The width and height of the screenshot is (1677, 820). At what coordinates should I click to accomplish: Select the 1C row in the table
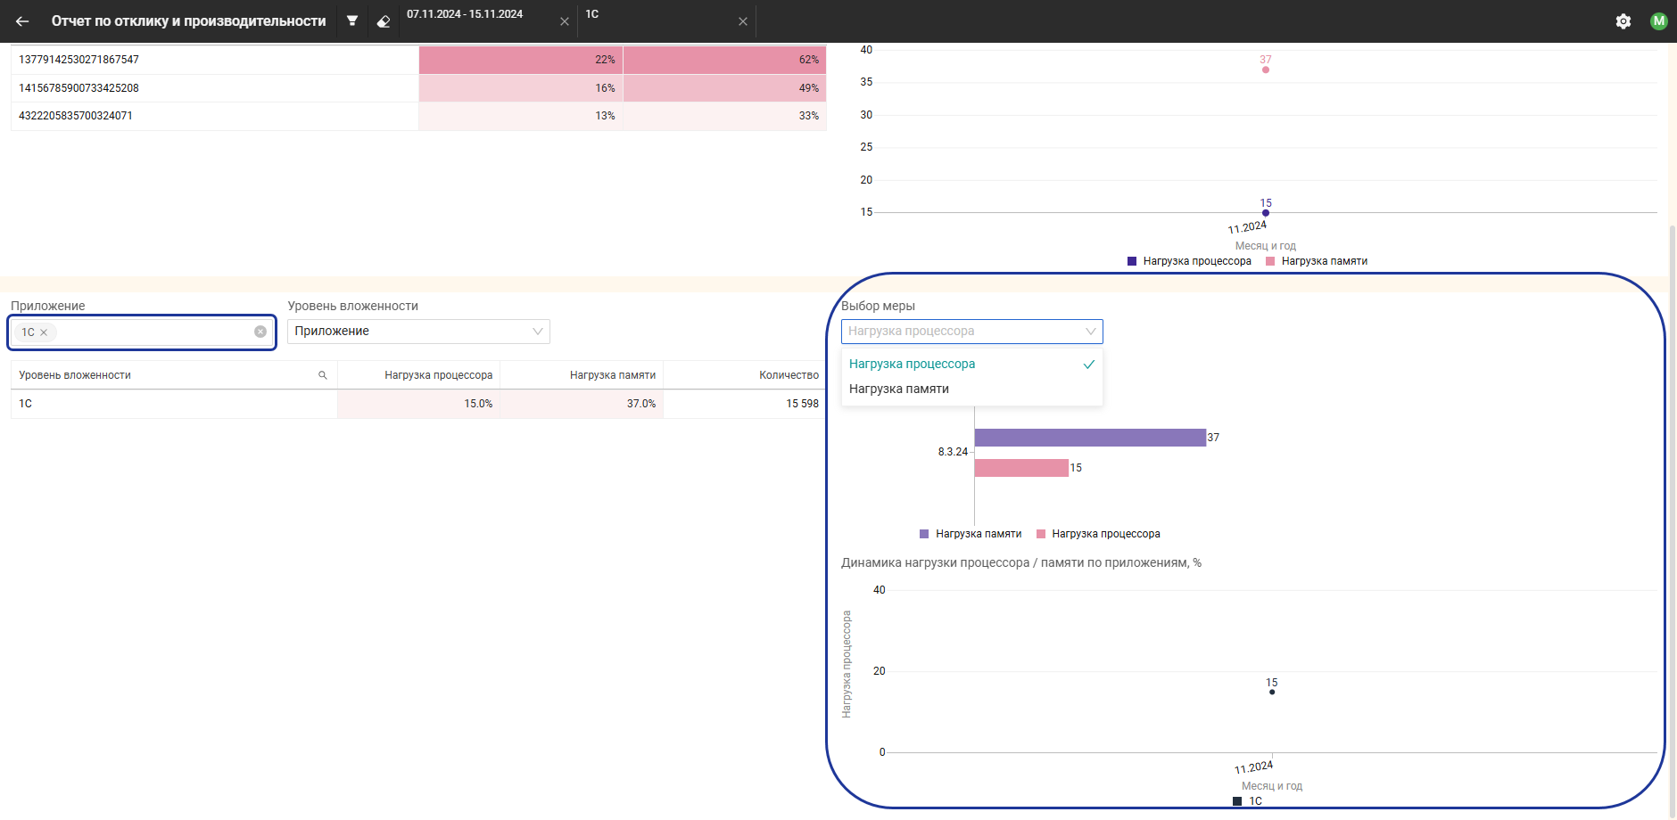[174, 404]
